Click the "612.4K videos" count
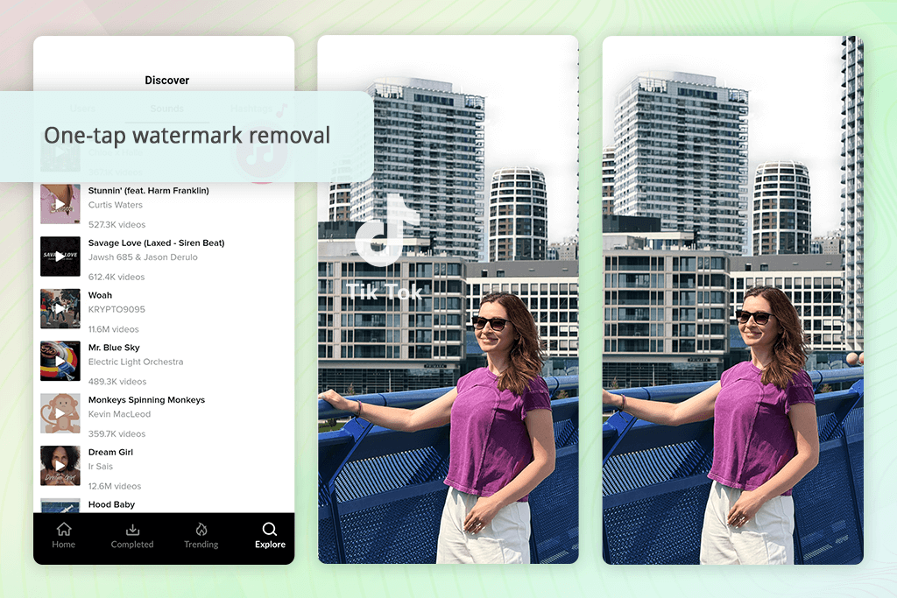 pos(117,277)
